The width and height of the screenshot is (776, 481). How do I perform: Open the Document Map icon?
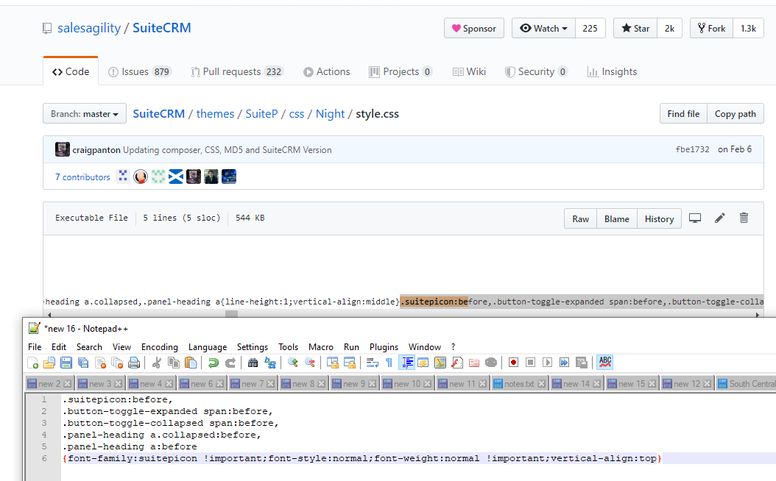pos(440,363)
